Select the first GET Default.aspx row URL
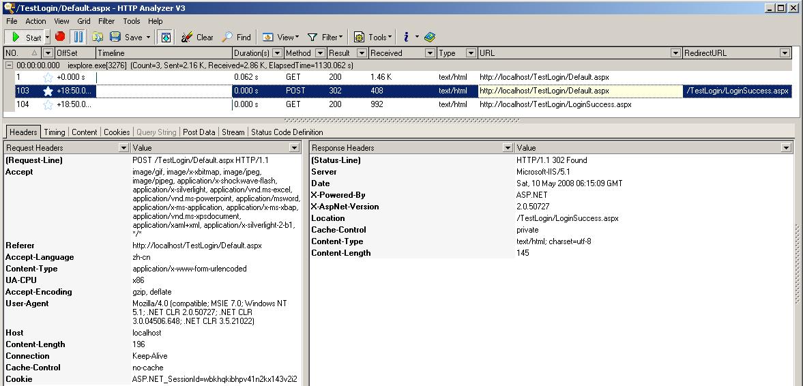 pos(544,77)
